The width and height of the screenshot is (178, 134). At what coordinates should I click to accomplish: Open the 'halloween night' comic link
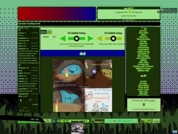[x=143, y=70]
